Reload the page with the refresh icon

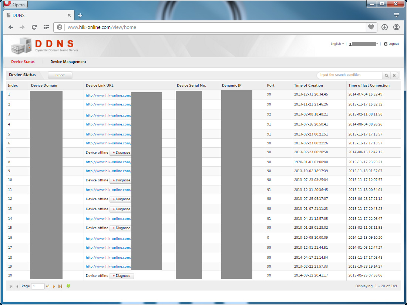pos(34,27)
